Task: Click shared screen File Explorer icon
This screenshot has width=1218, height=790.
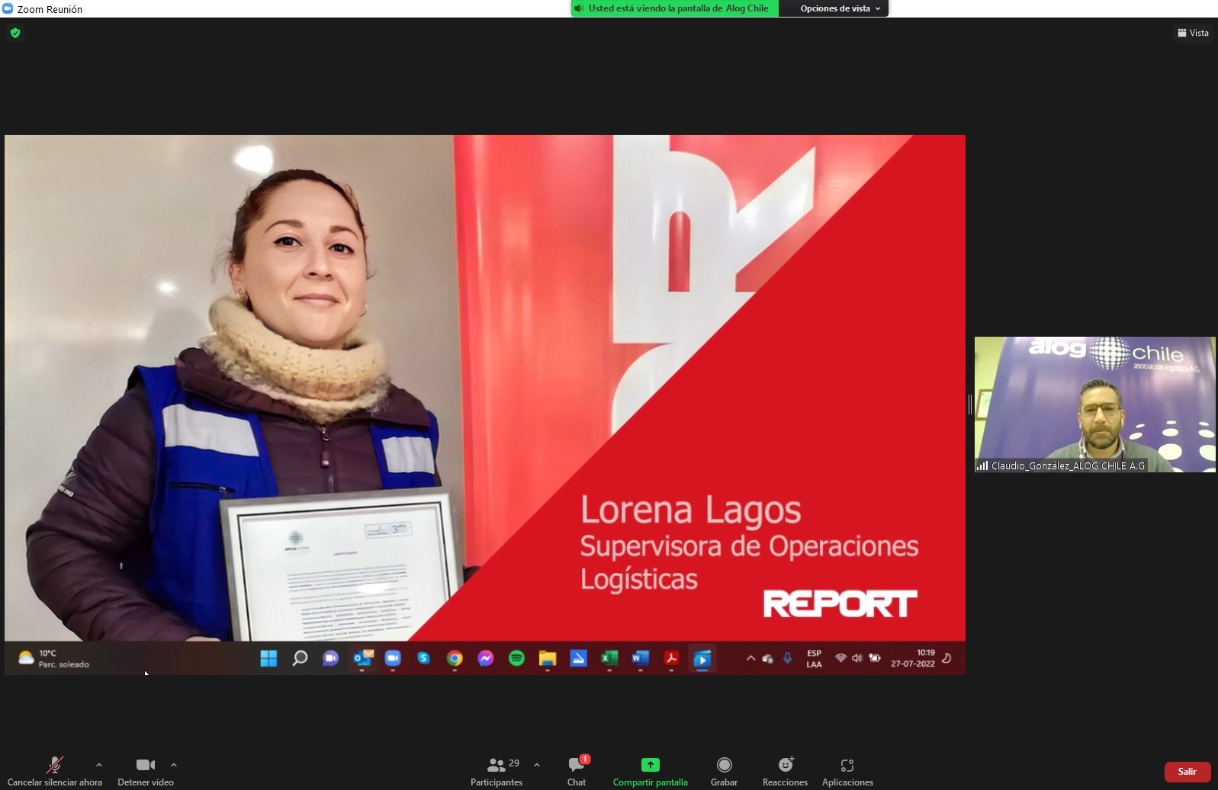Action: click(x=548, y=658)
